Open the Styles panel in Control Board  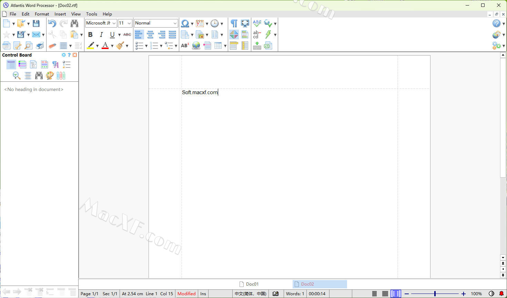point(55,64)
